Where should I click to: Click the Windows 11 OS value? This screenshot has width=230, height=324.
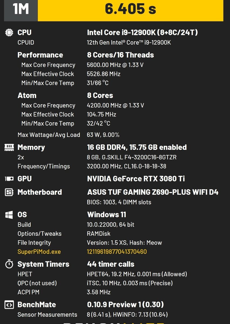pos(106,215)
